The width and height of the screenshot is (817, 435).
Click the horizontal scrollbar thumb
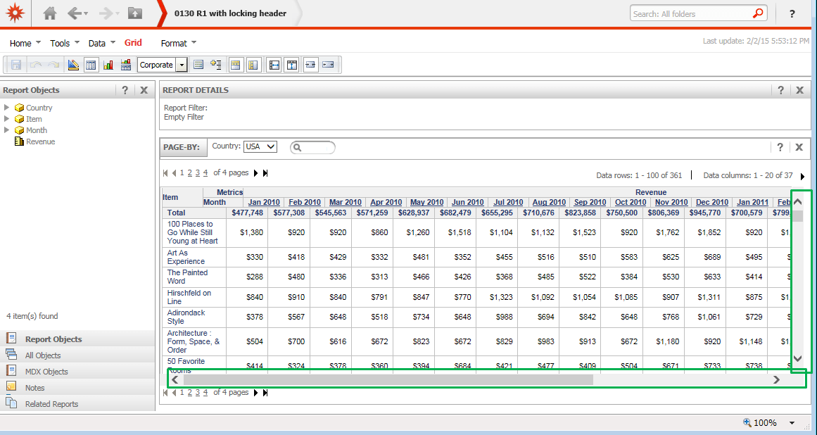click(388, 380)
